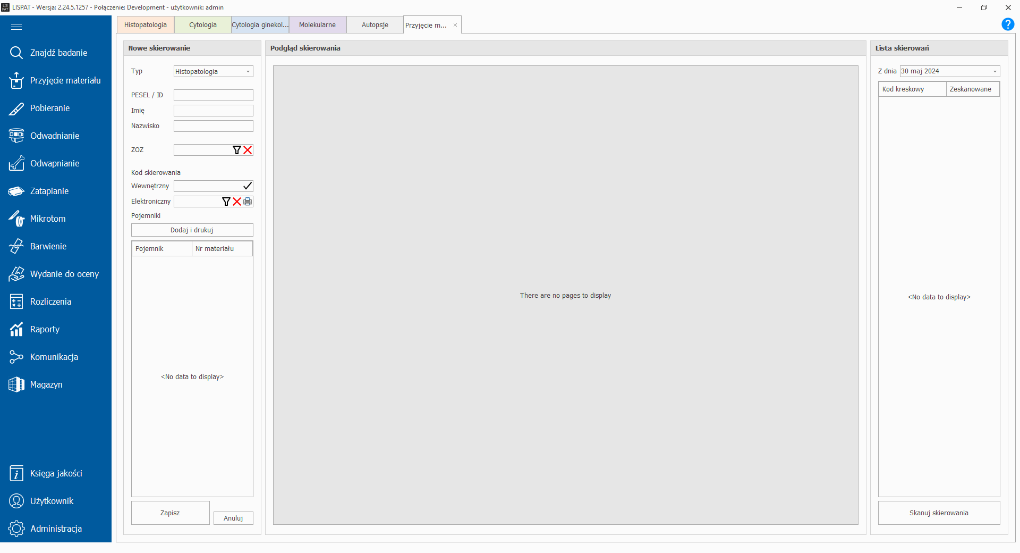Select the Mikrotom sidebar icon
This screenshot has width=1020, height=553.
[x=16, y=219]
